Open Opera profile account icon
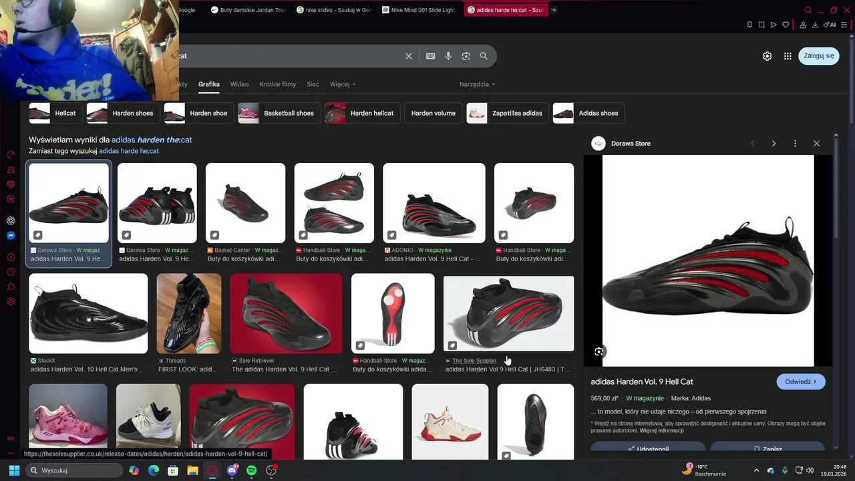This screenshot has height=481, width=855. (803, 25)
